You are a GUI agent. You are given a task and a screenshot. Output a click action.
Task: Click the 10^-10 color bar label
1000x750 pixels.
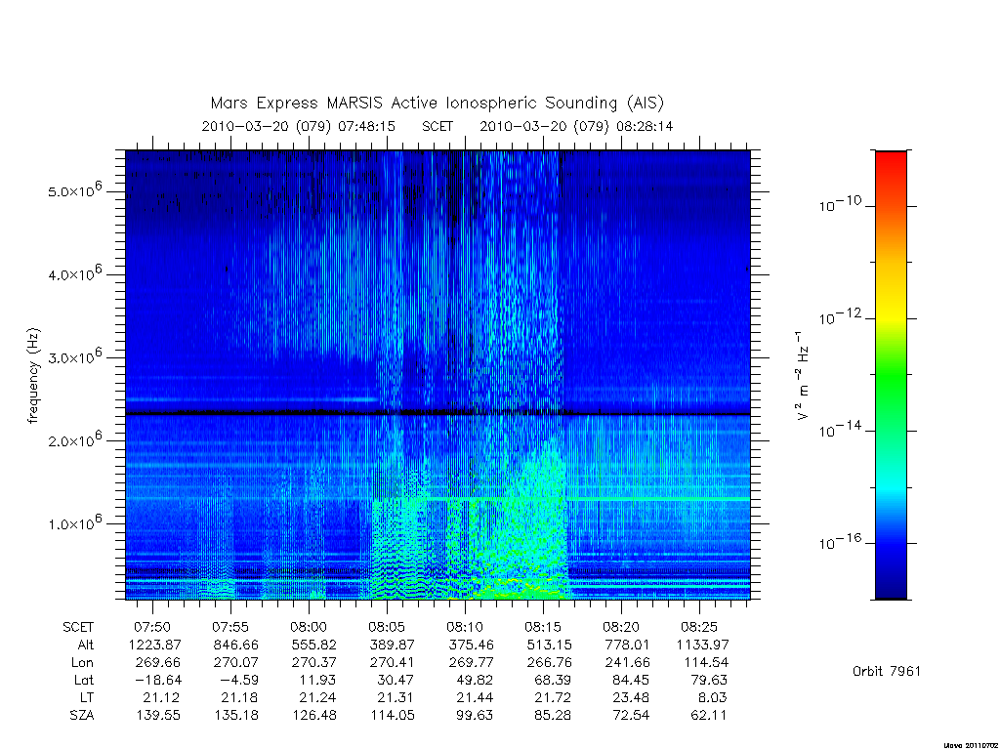click(840, 204)
